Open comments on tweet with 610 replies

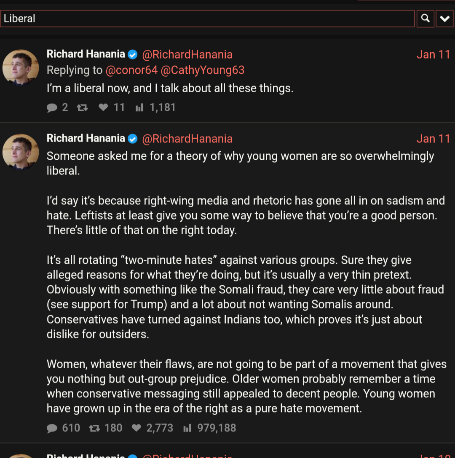52,429
